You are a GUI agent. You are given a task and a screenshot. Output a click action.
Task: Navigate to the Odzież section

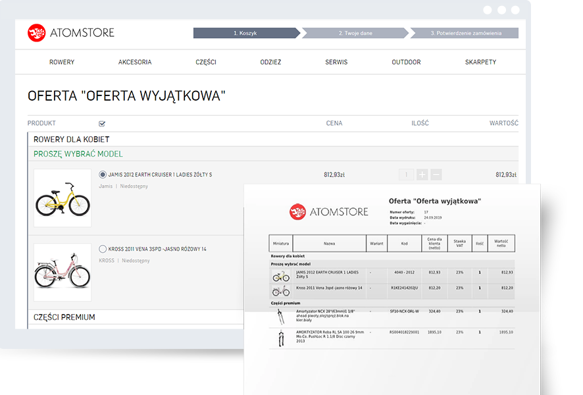click(270, 63)
